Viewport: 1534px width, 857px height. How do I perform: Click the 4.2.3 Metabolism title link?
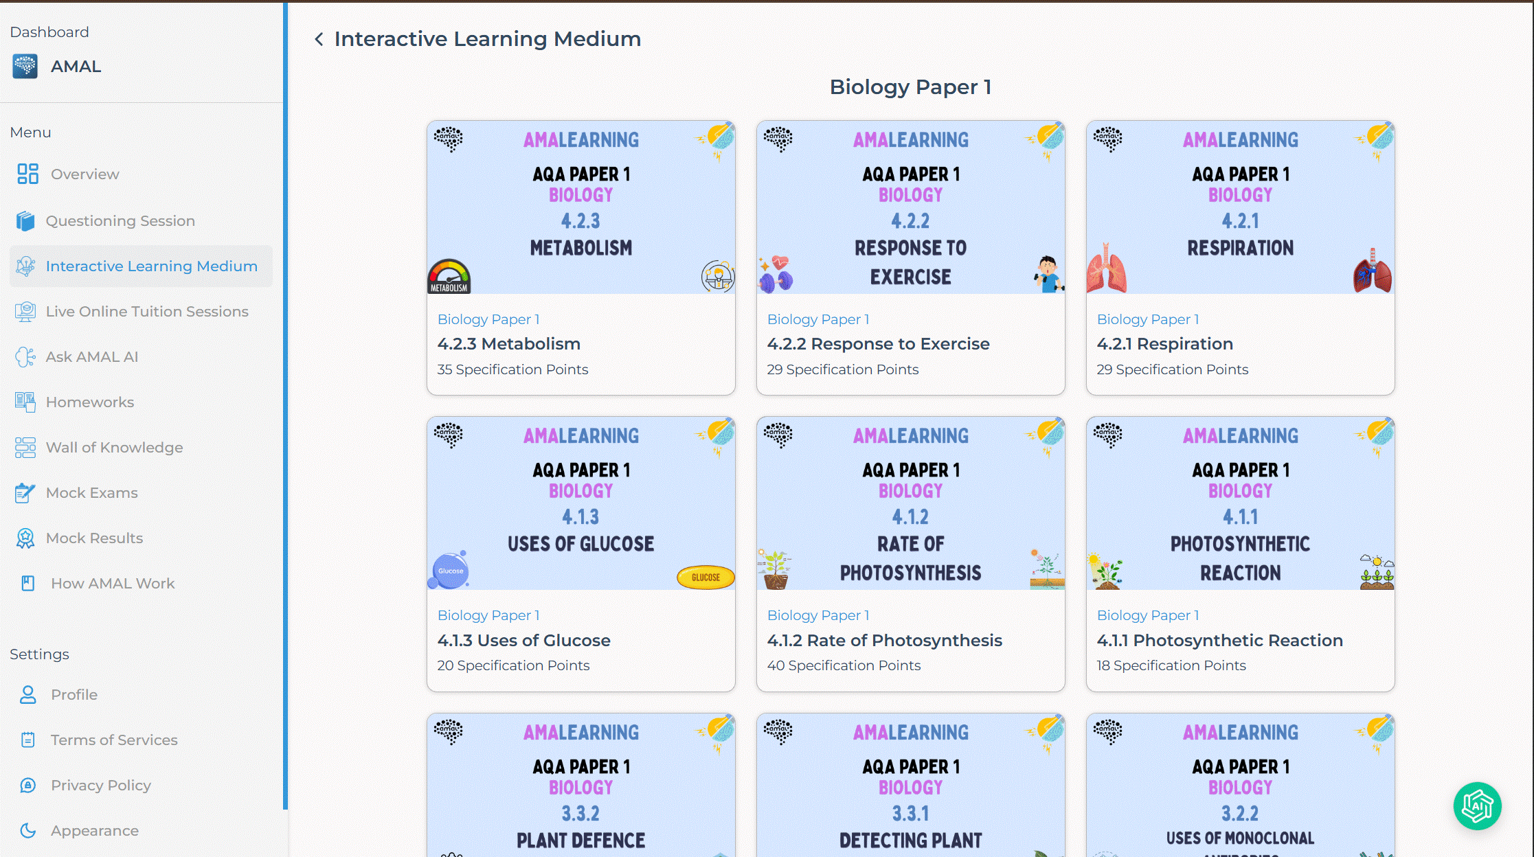tap(509, 344)
